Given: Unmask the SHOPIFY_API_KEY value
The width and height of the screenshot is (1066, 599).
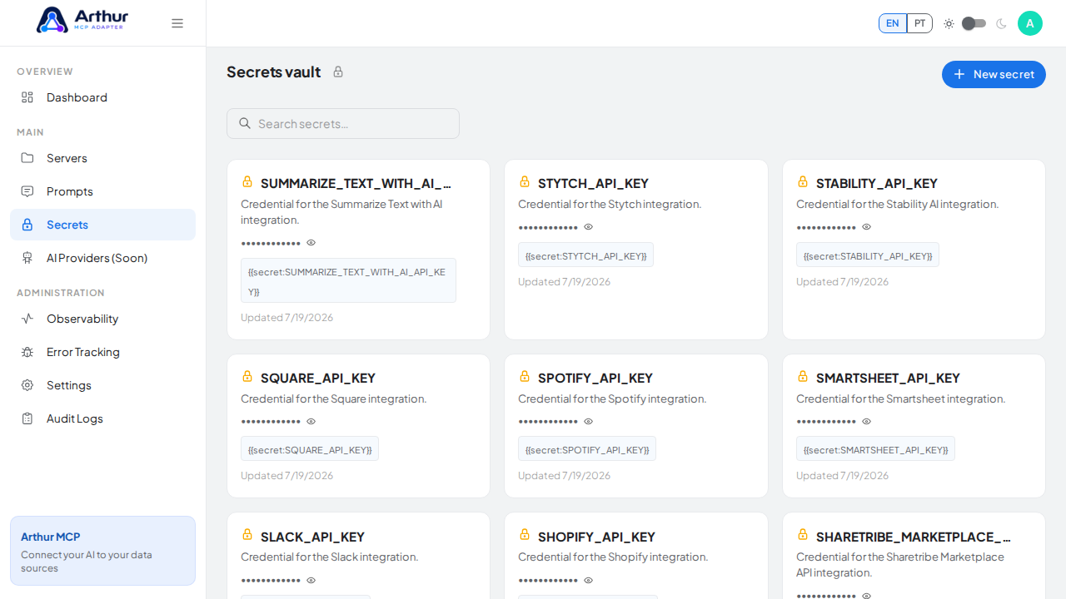Looking at the screenshot, I should click(x=589, y=580).
